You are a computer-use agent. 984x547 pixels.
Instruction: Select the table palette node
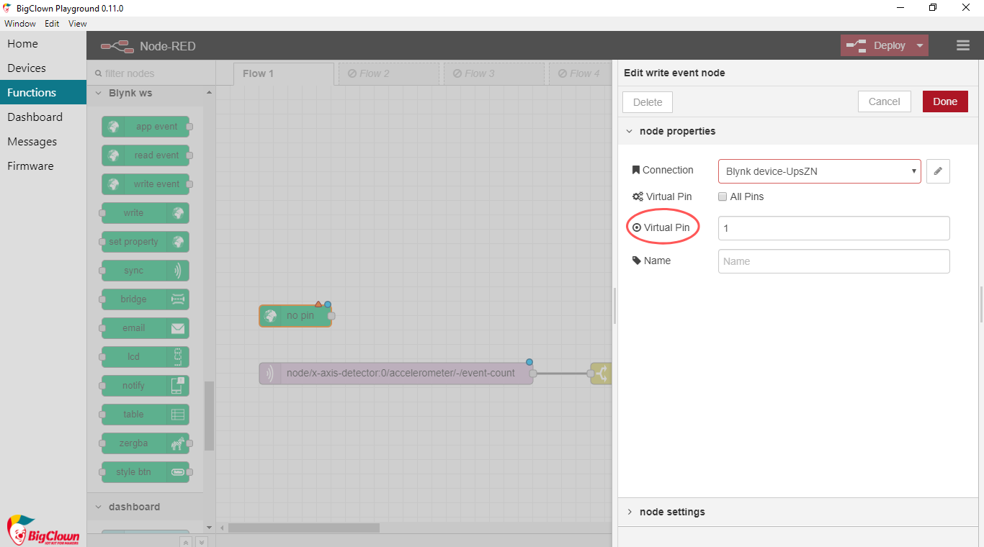tap(146, 415)
